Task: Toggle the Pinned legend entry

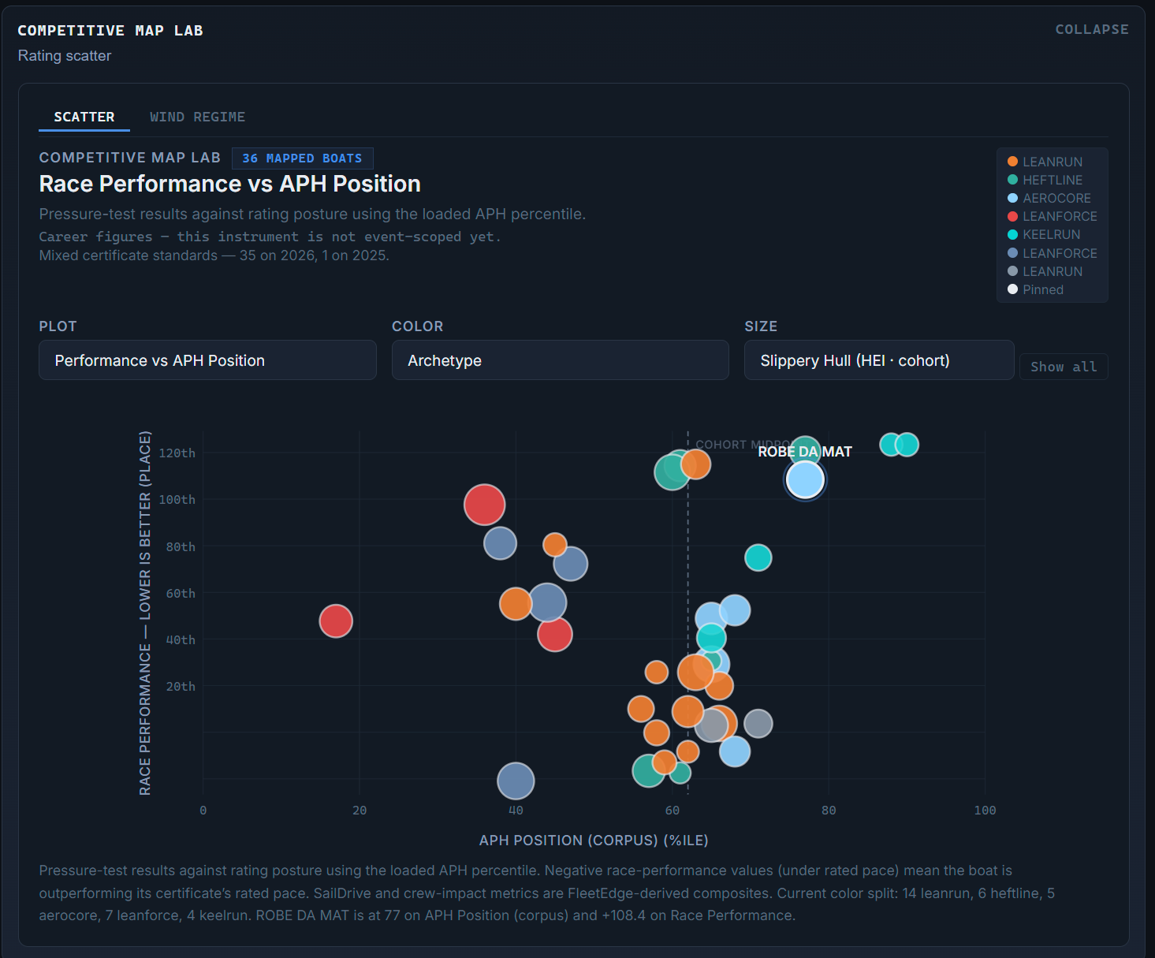Action: 1036,289
